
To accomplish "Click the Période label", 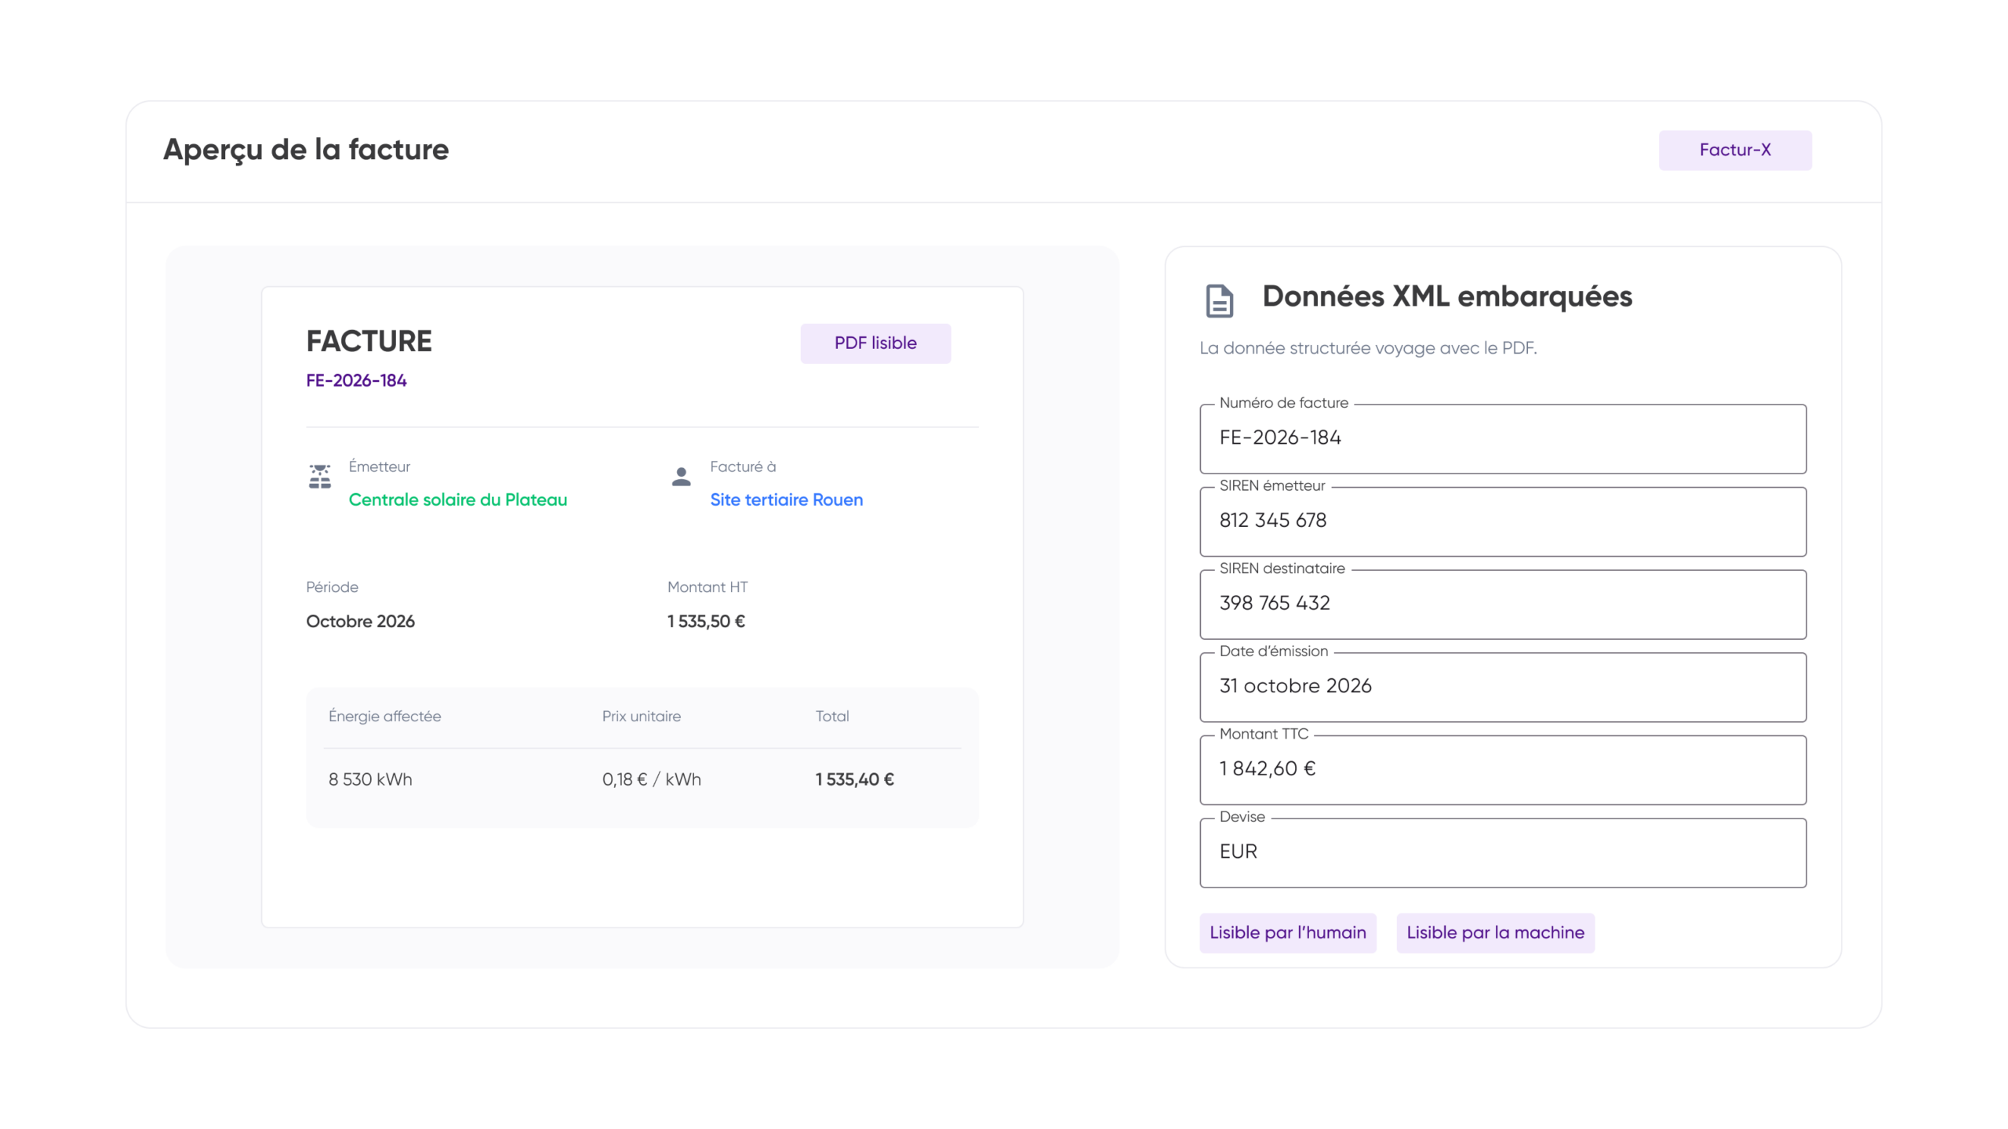I will 332,587.
